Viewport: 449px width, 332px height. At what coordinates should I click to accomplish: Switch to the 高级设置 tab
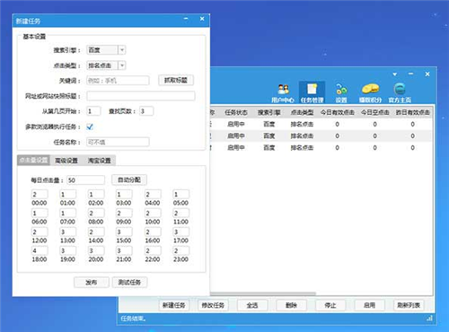tap(66, 161)
